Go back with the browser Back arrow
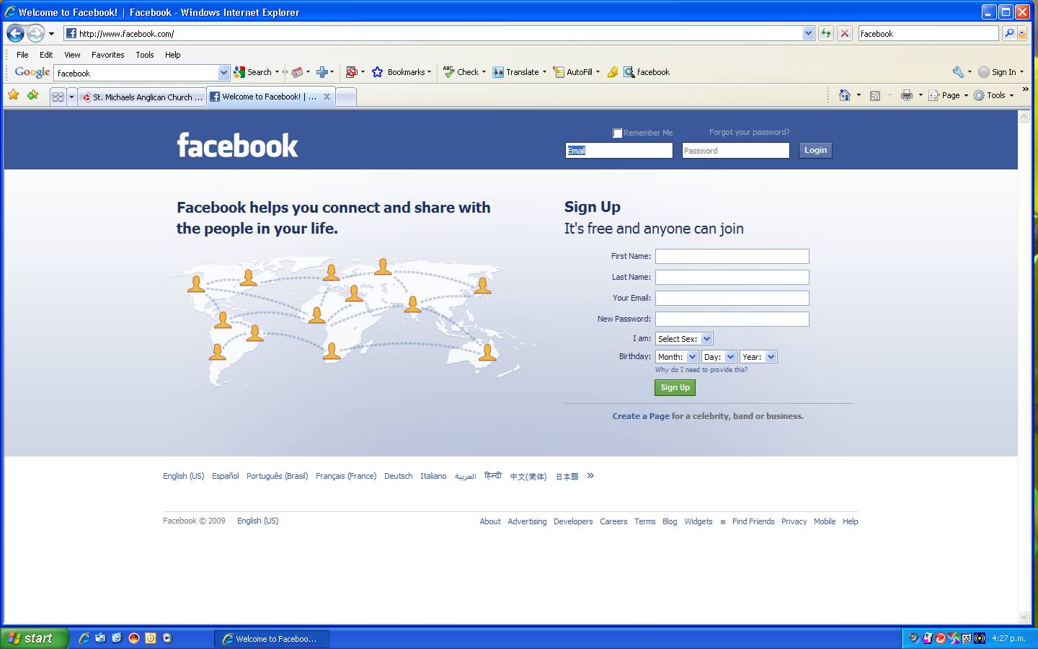1038x649 pixels. 15,33
